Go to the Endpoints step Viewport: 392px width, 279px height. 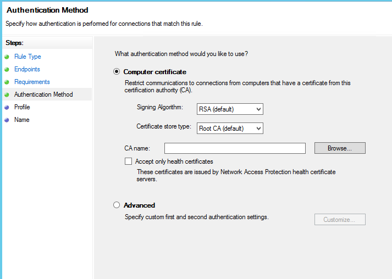[27, 69]
